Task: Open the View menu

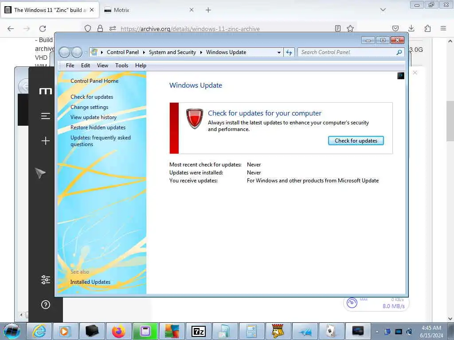Action: pyautogui.click(x=102, y=66)
